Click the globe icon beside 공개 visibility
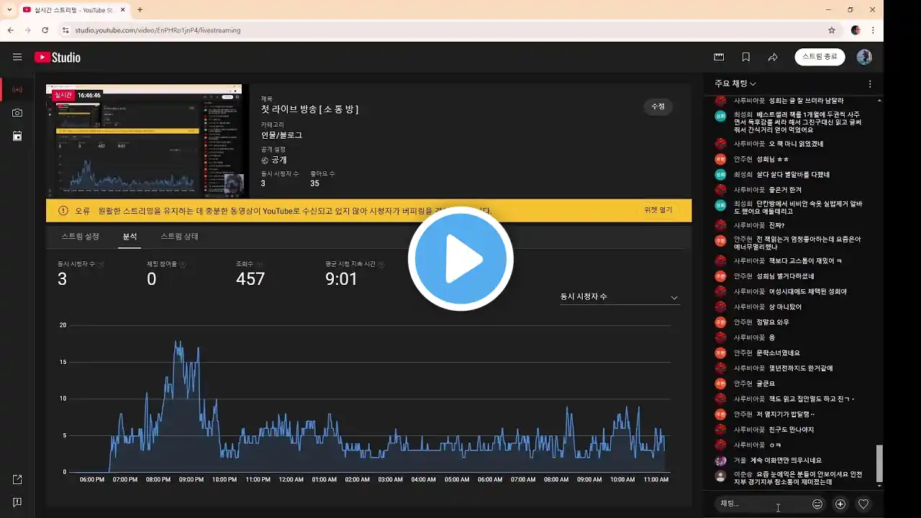 265,160
